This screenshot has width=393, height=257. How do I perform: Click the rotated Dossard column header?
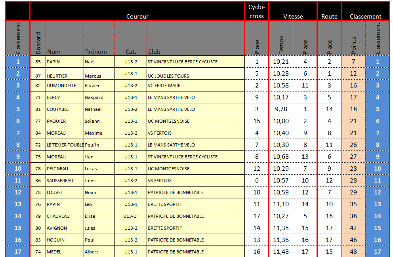click(38, 44)
